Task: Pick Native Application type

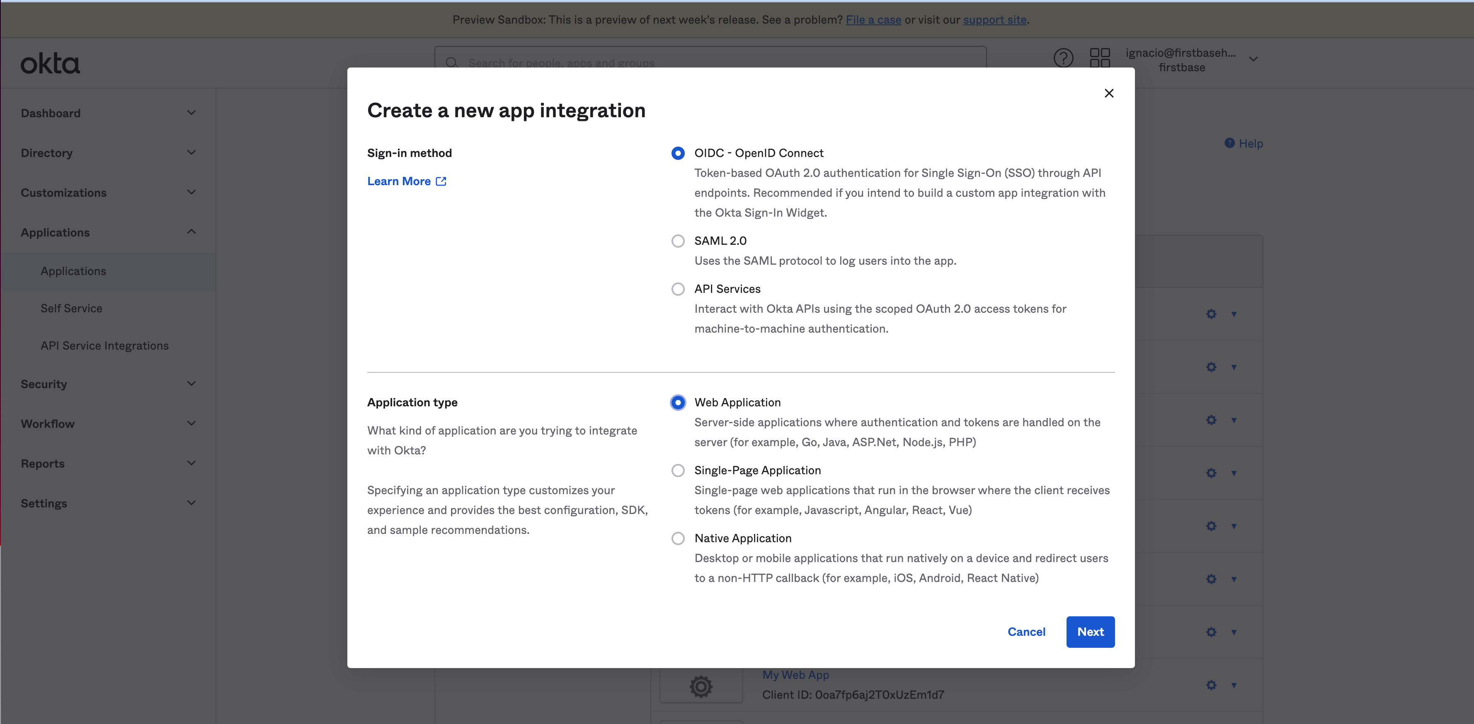Action: 677,538
